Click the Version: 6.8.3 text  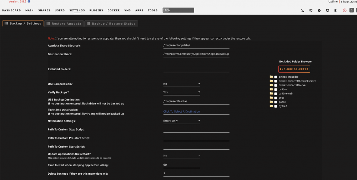17,1
